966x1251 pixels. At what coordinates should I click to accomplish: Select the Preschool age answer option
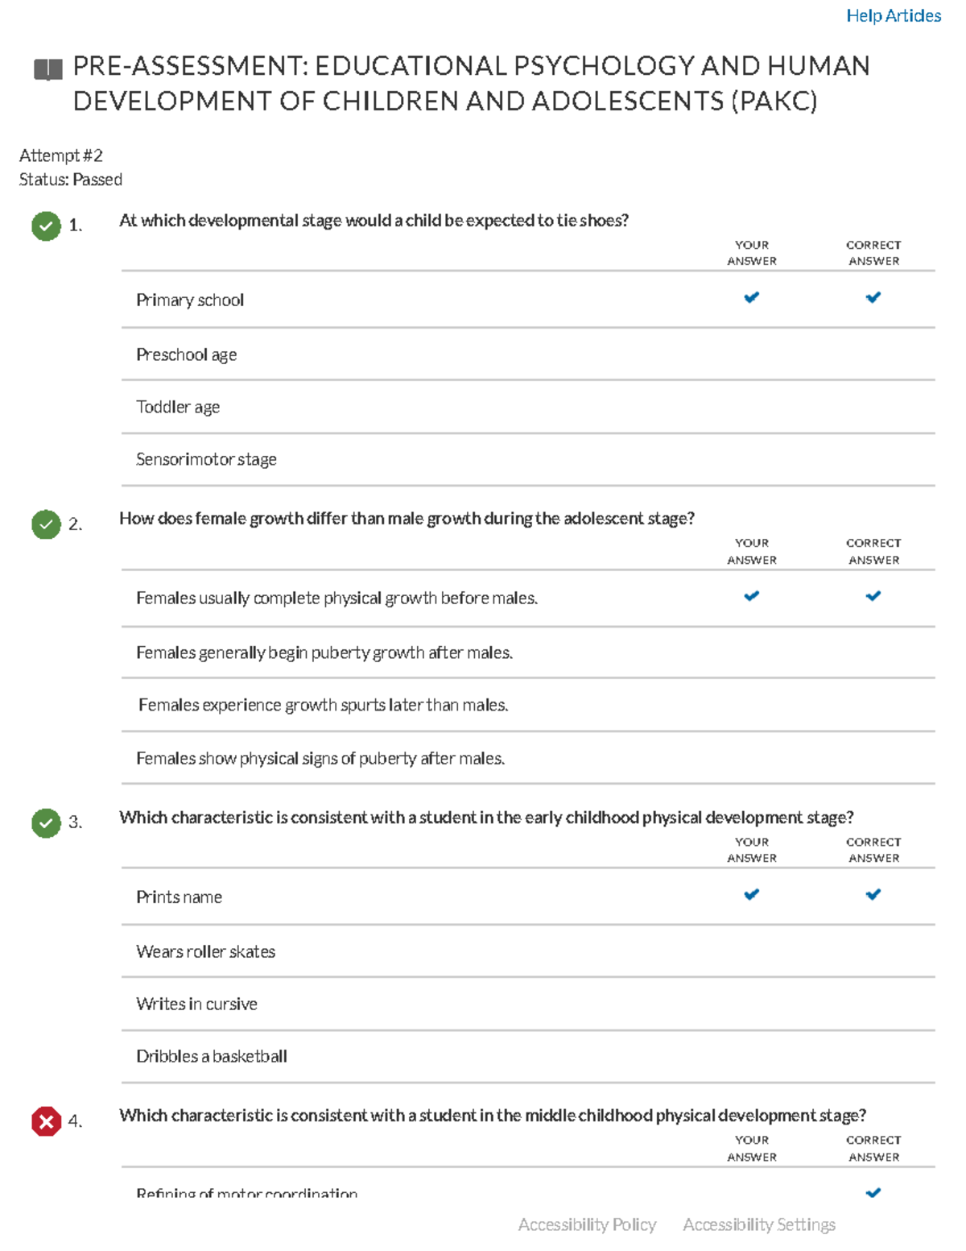pos(186,354)
